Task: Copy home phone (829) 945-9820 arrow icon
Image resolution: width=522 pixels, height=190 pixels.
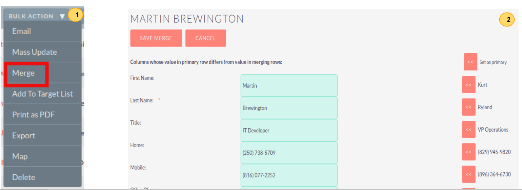Action: pyautogui.click(x=468, y=152)
